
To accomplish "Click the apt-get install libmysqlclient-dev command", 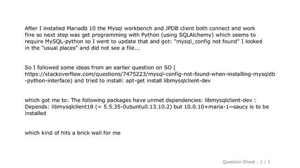I will (x=168, y=81).
